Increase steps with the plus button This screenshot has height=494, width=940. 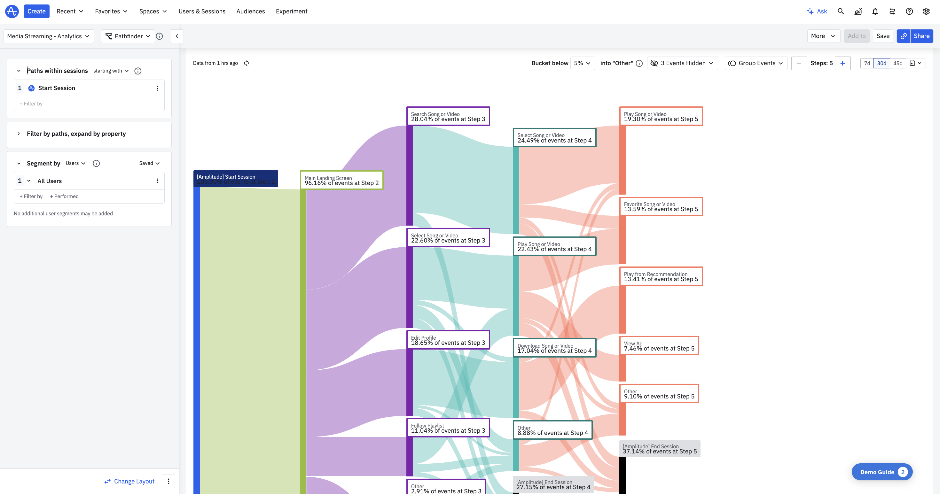[x=842, y=63]
